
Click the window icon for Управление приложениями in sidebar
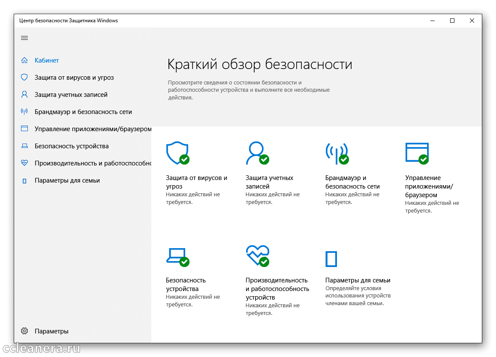[24, 129]
